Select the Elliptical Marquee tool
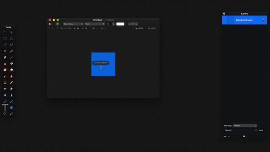 tap(11, 38)
